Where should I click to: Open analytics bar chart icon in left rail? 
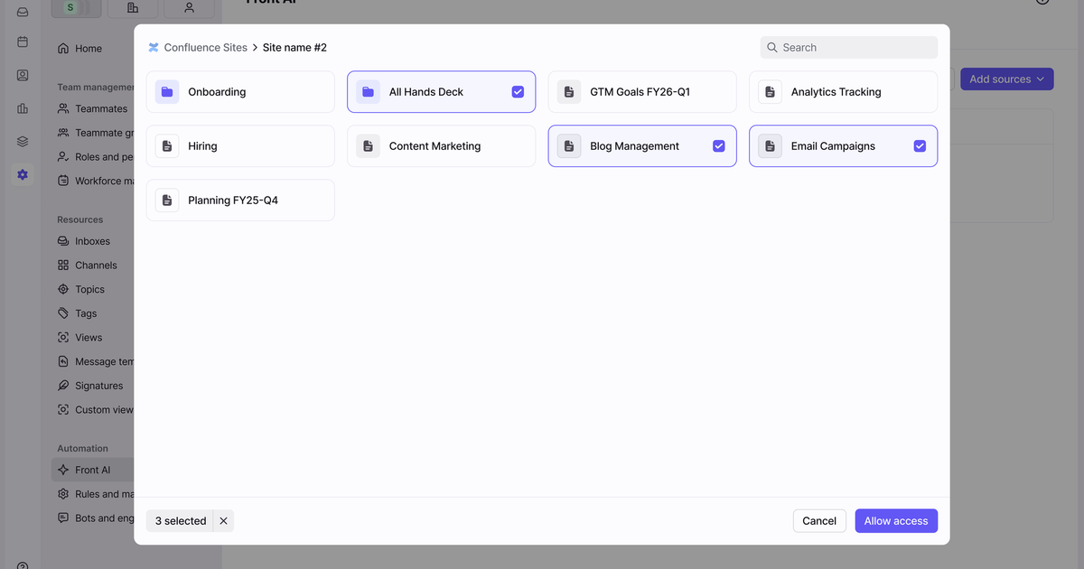(23, 108)
